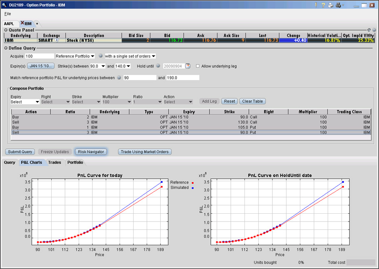
Task: Open the Expiry Select dropdown in Compose Portfolio
Action: (25, 102)
